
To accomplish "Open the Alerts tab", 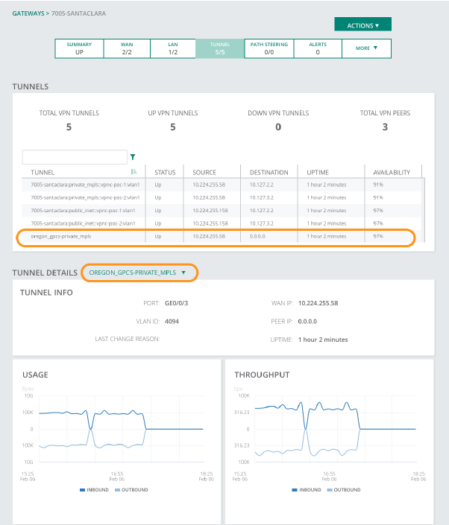I will [x=317, y=48].
